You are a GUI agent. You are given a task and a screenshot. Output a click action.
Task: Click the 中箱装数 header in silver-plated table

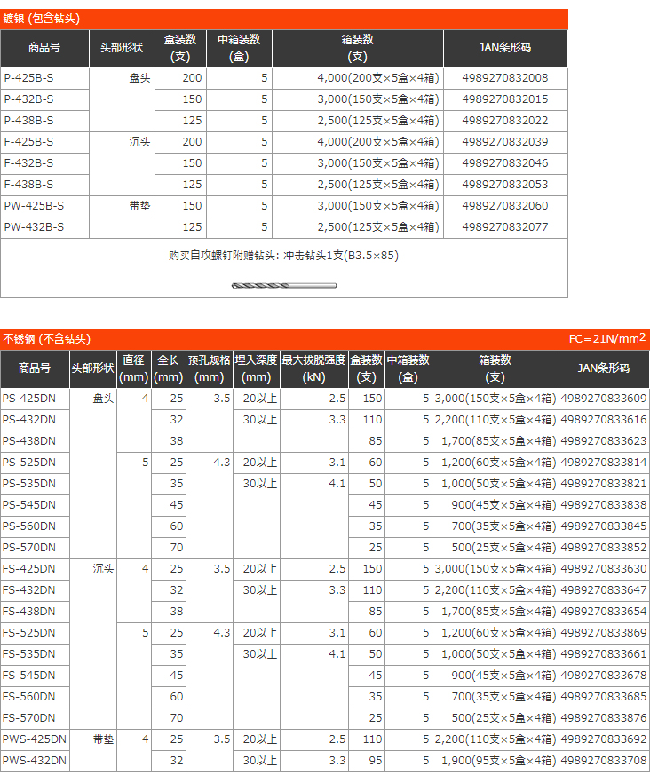click(239, 48)
